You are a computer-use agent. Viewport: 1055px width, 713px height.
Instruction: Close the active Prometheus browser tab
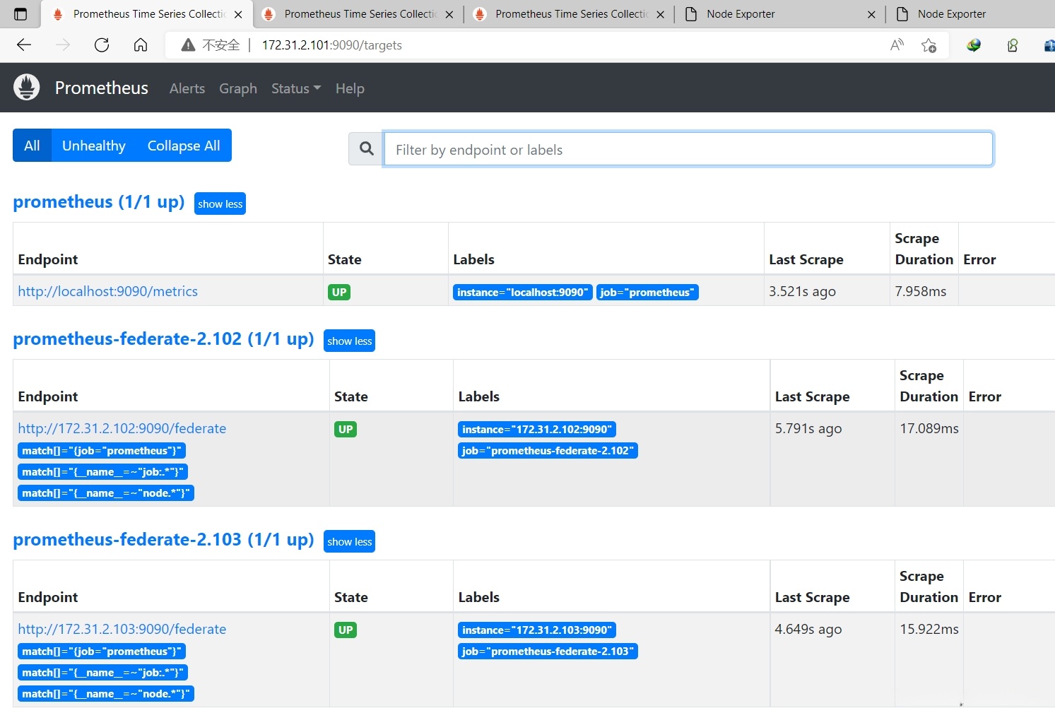[x=238, y=14]
